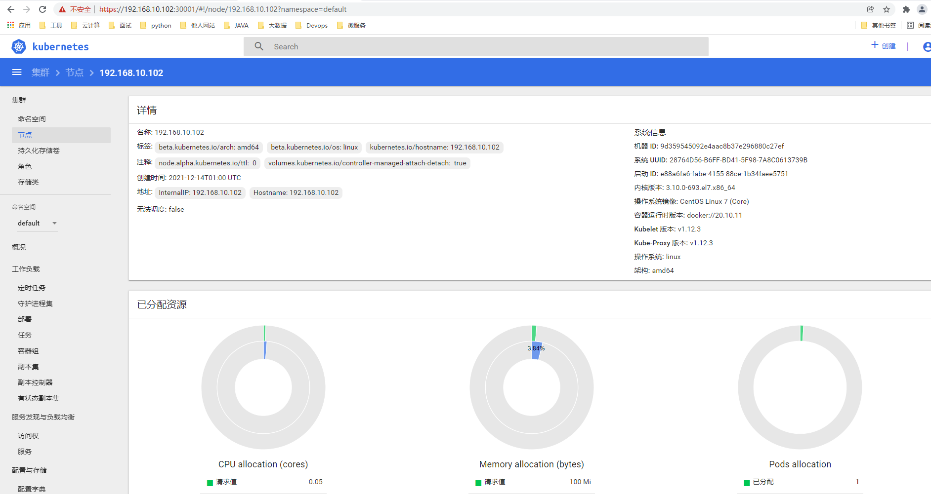Open the 他人网站 bookmark folder
Image resolution: width=931 pixels, height=494 pixels.
(x=197, y=25)
